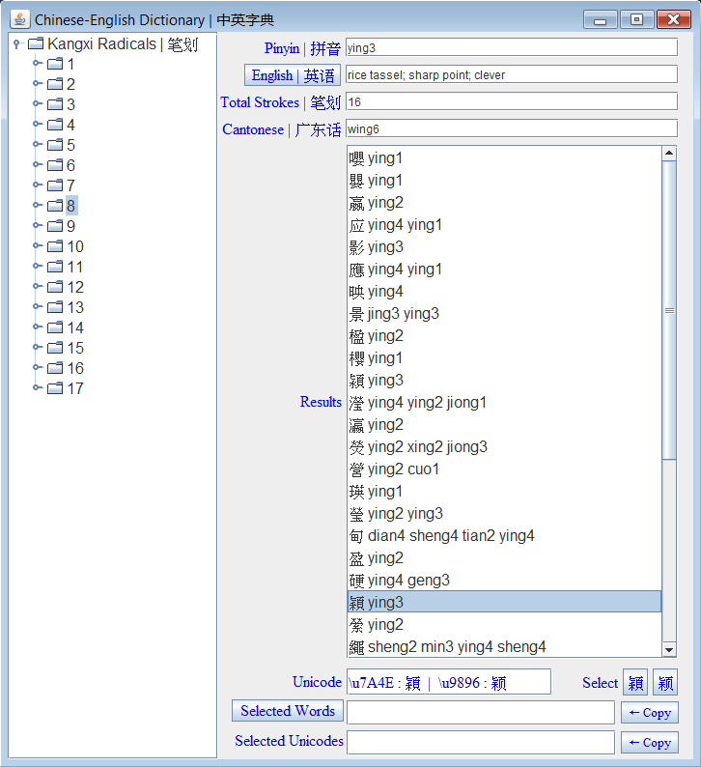Select tree item 14

point(75,327)
